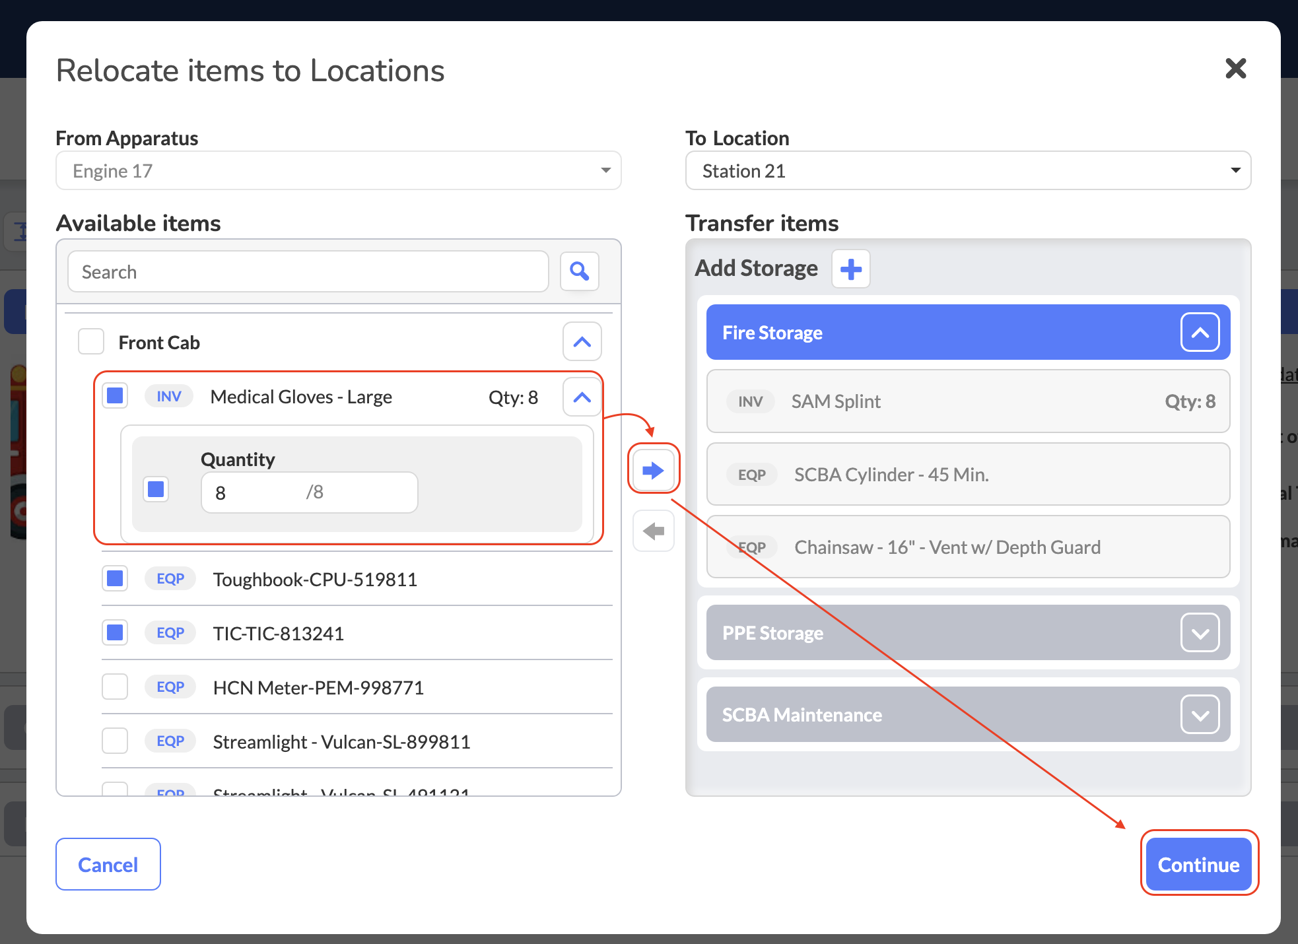Uncheck Toughbook-CPU-519811 checkbox
Viewport: 1298px width, 944px height.
(115, 579)
